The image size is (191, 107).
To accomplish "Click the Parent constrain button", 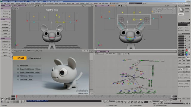I will click(181, 75).
